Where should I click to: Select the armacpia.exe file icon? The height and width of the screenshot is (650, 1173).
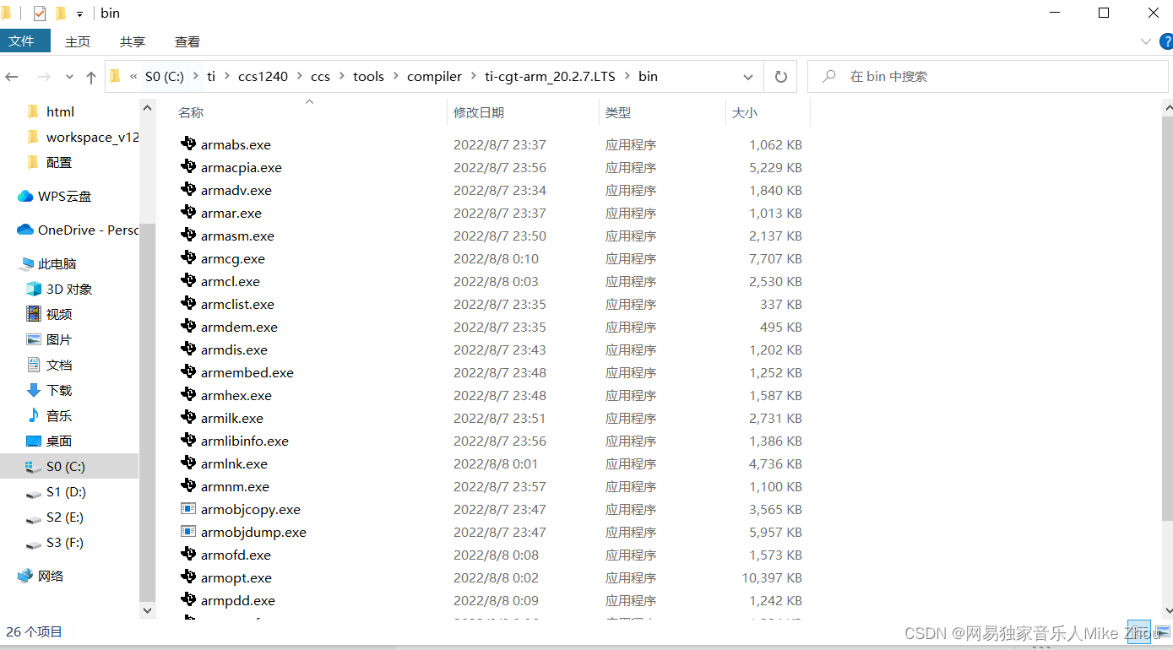coord(188,167)
